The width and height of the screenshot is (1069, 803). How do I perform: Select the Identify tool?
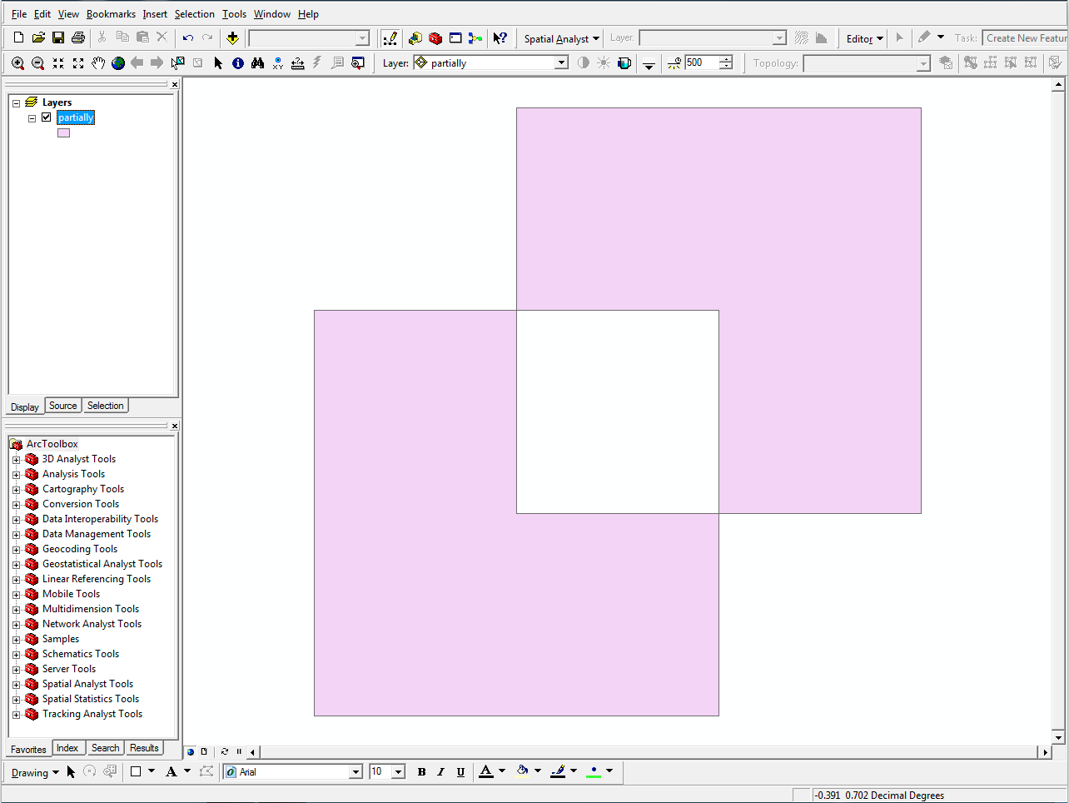(x=238, y=63)
